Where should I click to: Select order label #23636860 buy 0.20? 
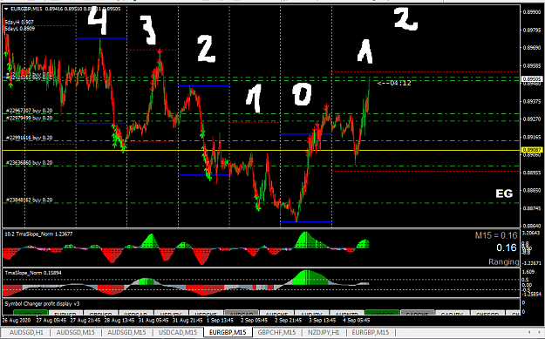(x=29, y=163)
